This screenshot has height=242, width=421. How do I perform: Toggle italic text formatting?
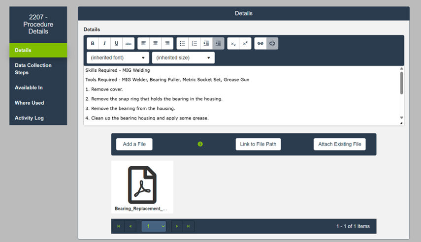pyautogui.click(x=104, y=43)
